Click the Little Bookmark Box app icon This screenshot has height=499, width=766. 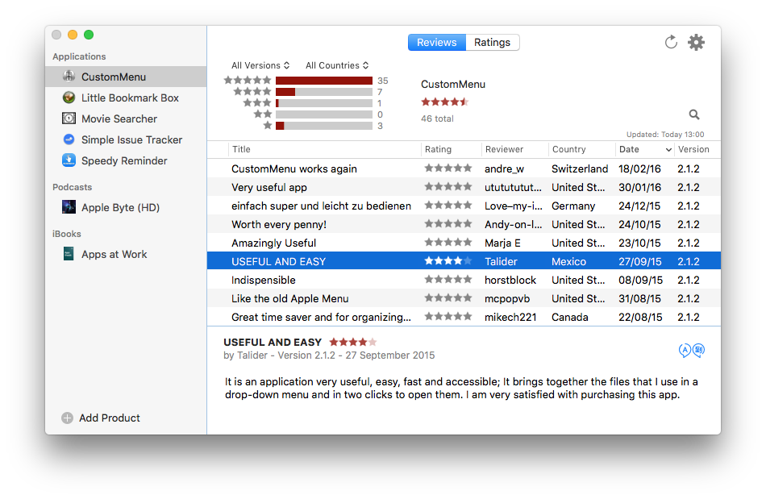(x=69, y=98)
